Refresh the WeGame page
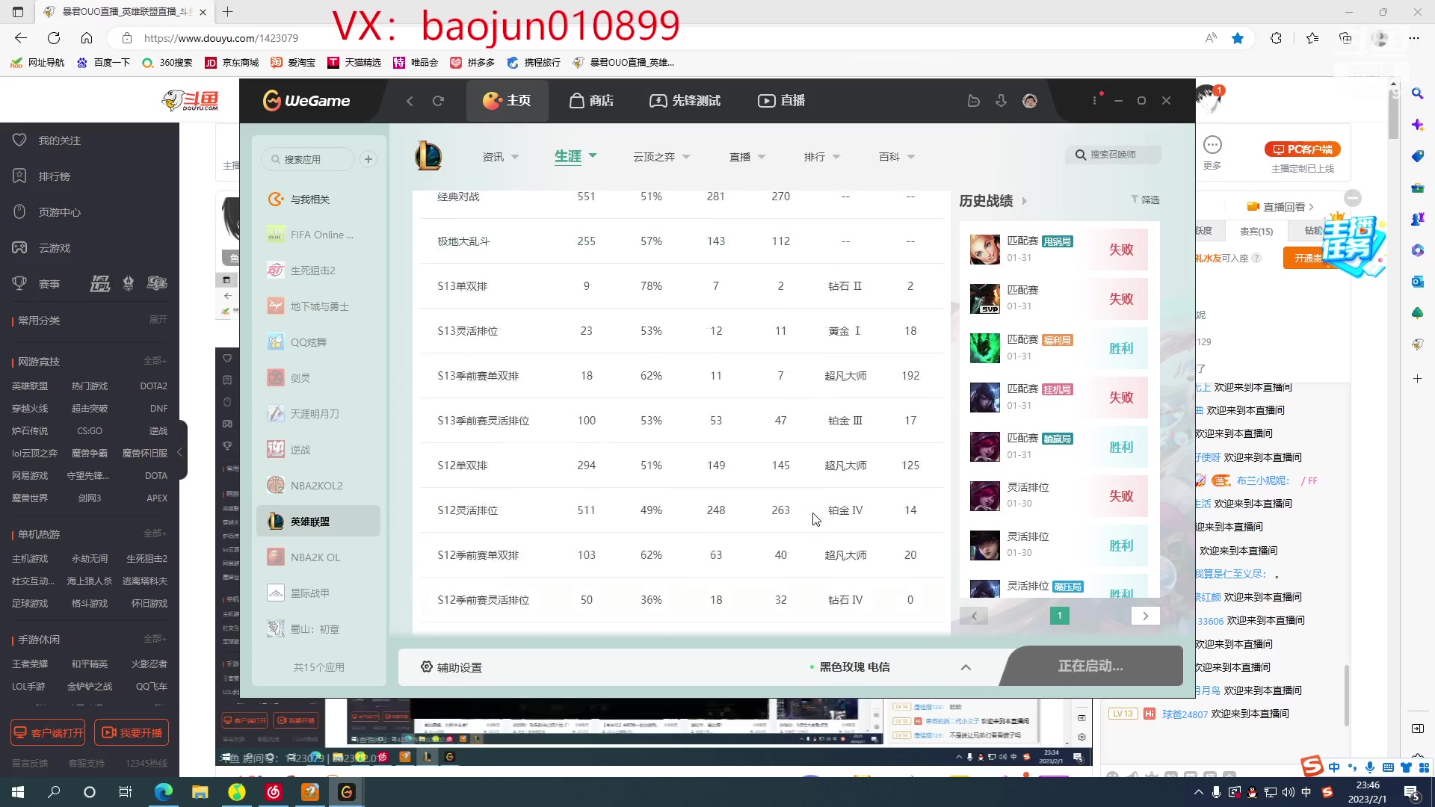The image size is (1435, 807). 438,101
